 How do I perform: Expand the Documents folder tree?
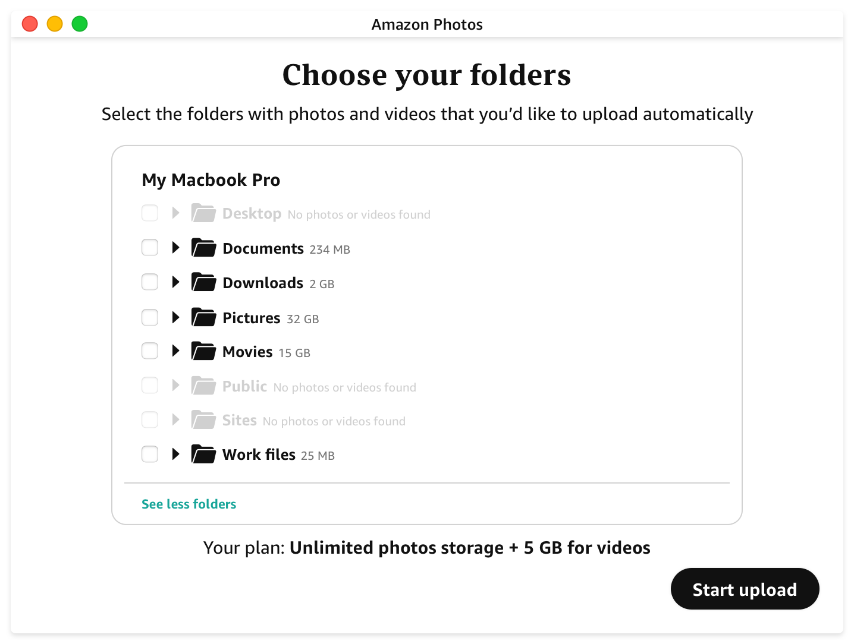click(x=175, y=247)
